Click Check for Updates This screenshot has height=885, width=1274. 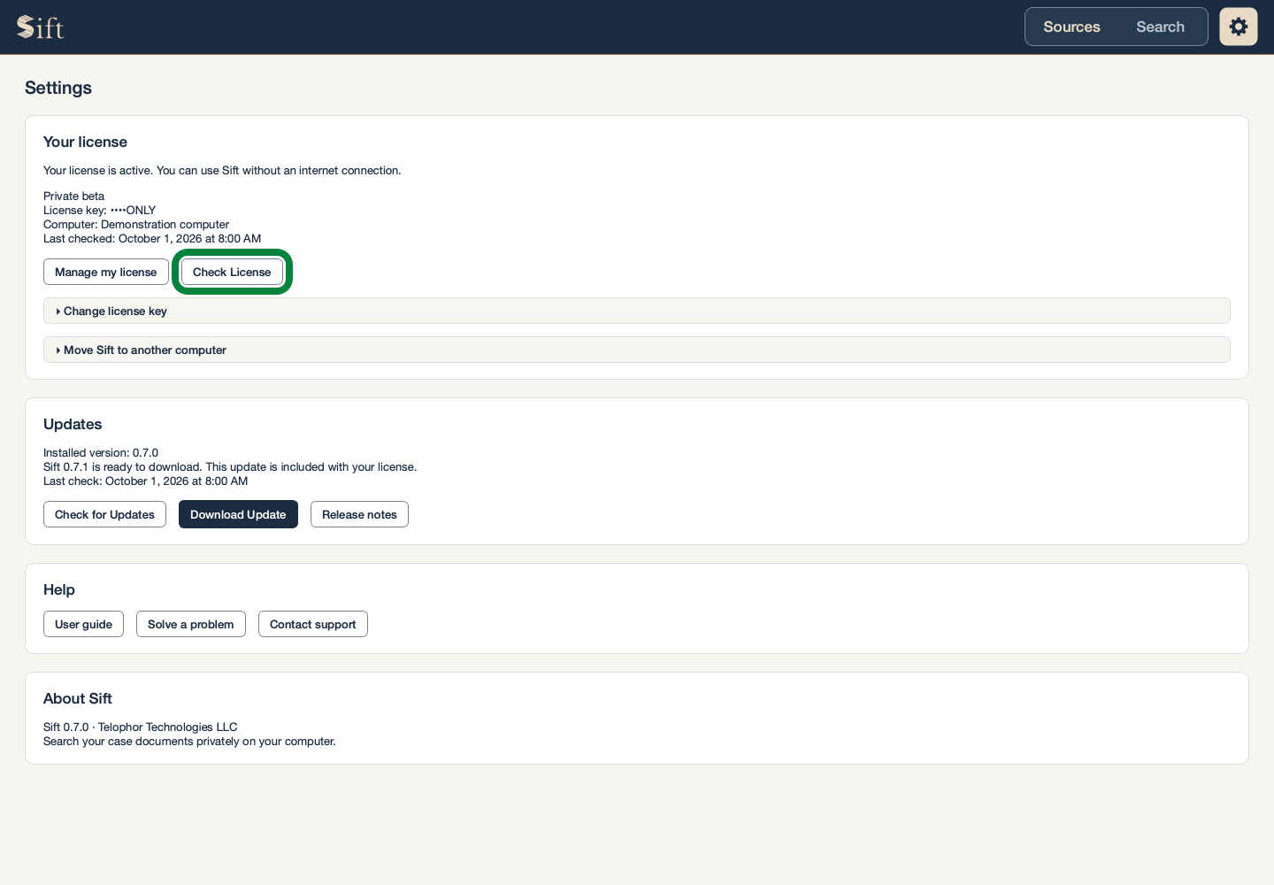coord(104,514)
